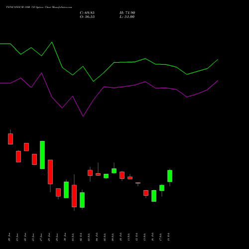
Task: Select the green candlestick above 30 Jan
Action: [66, 190]
